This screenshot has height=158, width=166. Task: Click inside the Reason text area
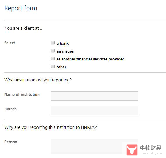click(95, 146)
